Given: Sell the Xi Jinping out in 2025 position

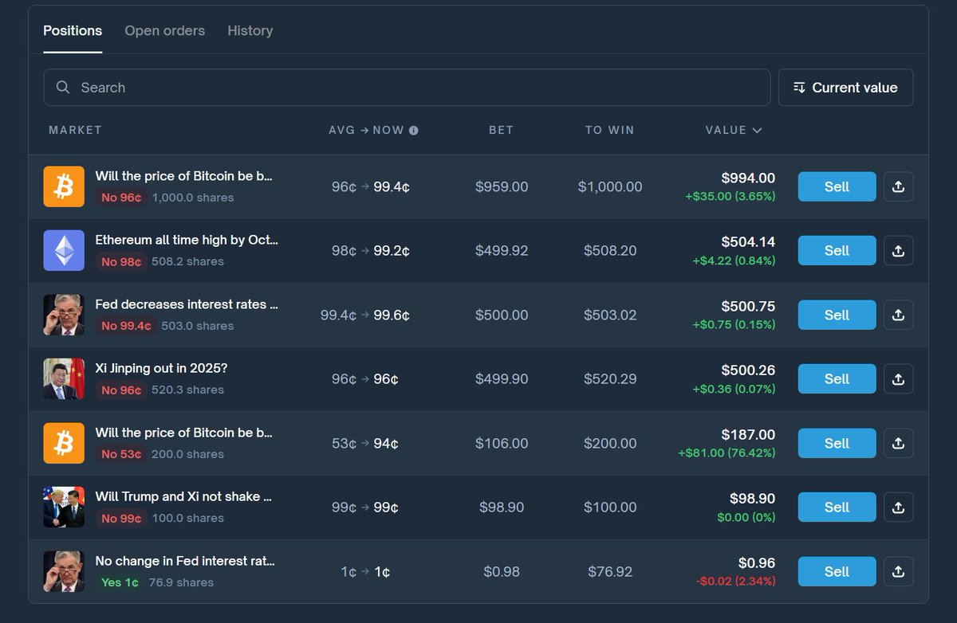Looking at the screenshot, I should (x=837, y=378).
